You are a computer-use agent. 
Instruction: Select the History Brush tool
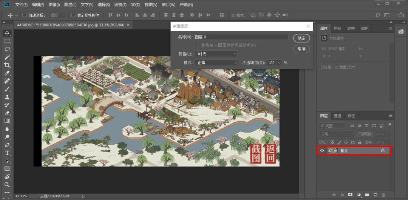(7, 105)
